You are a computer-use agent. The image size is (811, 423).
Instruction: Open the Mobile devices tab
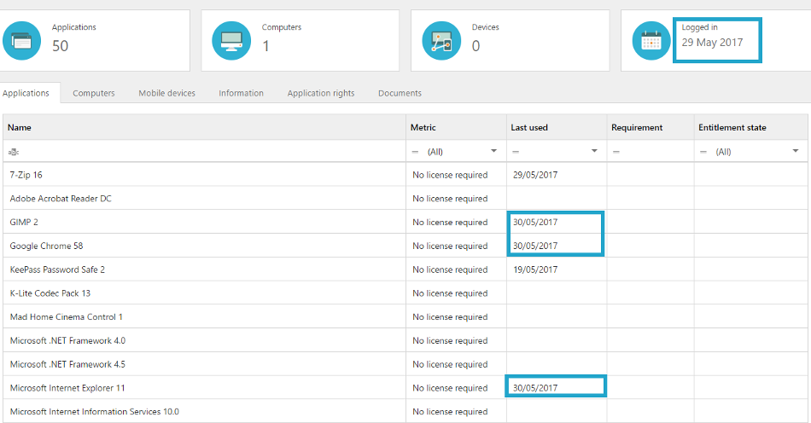(166, 93)
